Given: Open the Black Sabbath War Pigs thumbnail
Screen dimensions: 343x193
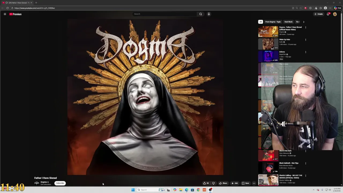Looking at the screenshot, I should (x=268, y=168).
